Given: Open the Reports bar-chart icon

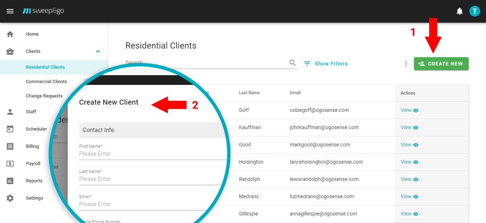Looking at the screenshot, I should [x=10, y=181].
